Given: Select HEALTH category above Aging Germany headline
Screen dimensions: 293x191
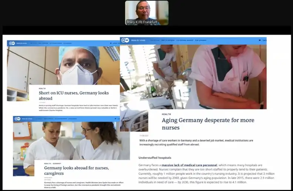Looking at the screenshot, I should pyautogui.click(x=166, y=114).
